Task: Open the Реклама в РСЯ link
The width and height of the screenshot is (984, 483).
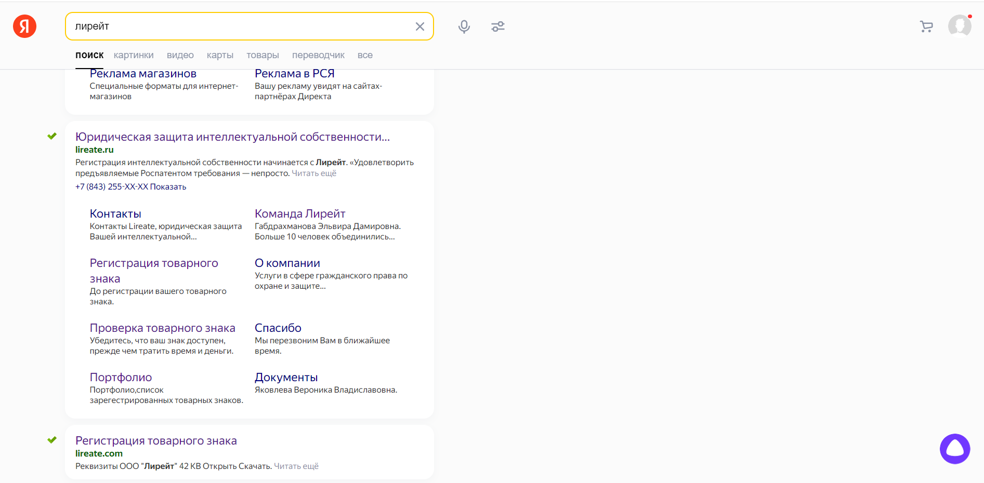Action: pyautogui.click(x=295, y=74)
